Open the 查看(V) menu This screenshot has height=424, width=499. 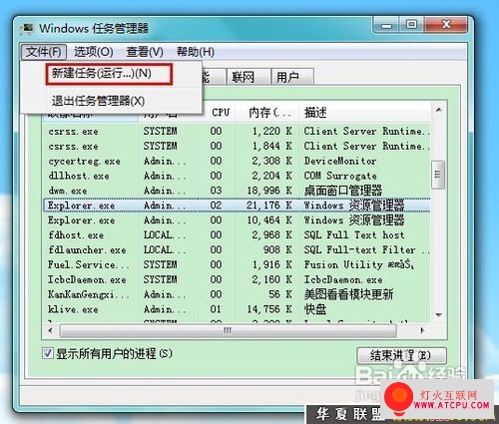pos(145,52)
